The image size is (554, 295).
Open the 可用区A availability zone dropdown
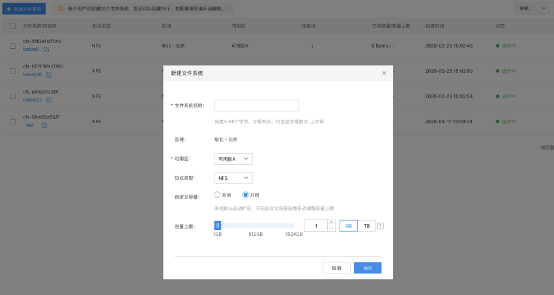(x=233, y=159)
